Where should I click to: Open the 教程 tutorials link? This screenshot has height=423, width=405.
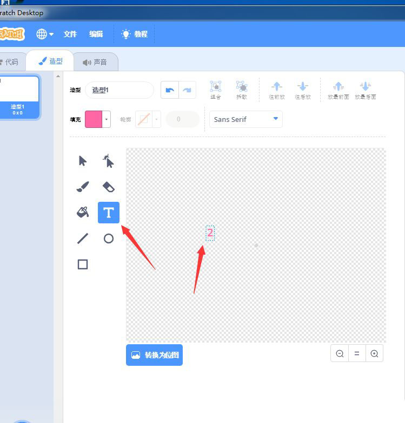click(x=135, y=34)
